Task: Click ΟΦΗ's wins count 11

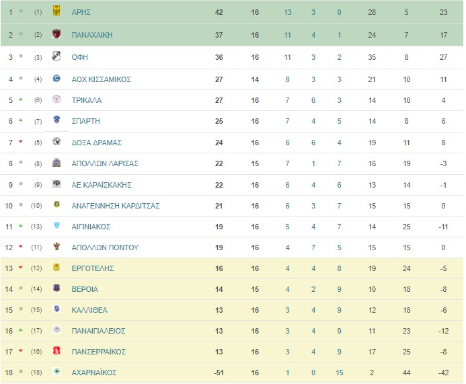Action: [287, 57]
